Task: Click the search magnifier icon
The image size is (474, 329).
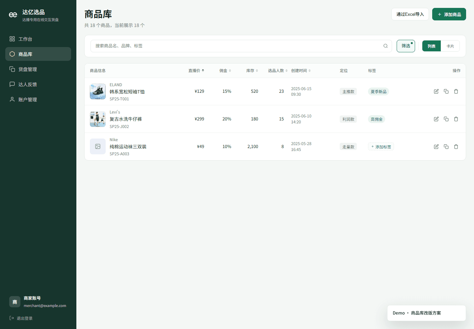Action: tap(385, 46)
